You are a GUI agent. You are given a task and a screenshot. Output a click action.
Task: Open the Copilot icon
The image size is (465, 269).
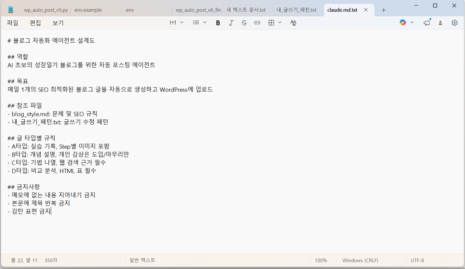[403, 22]
